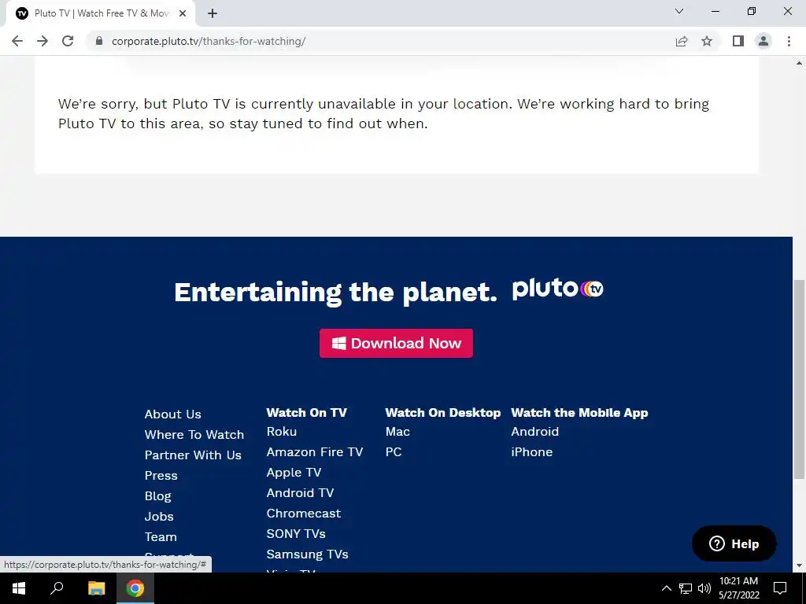Open Windows taskbar search
The height and width of the screenshot is (604, 806).
point(57,588)
